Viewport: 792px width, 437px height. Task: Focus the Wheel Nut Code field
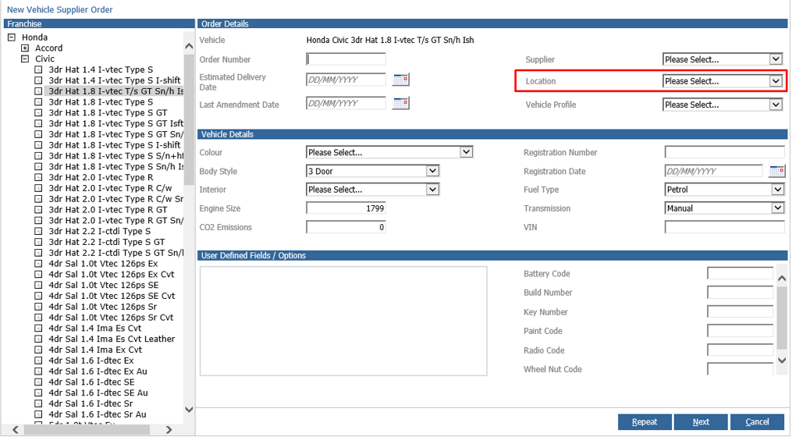(740, 369)
